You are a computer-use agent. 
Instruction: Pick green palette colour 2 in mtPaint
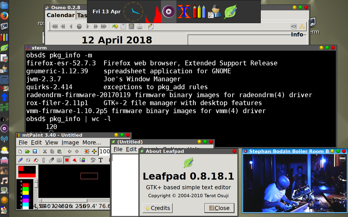click(x=26, y=189)
